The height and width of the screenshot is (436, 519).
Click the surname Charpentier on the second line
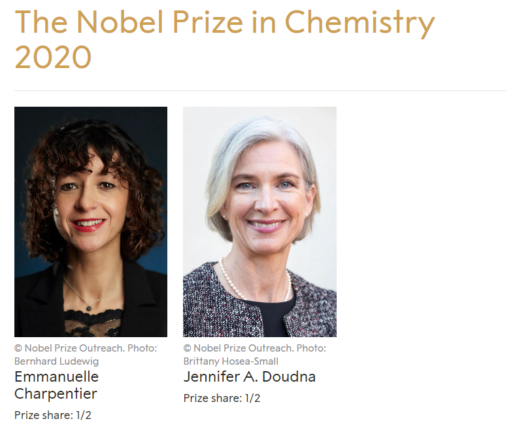tap(56, 393)
